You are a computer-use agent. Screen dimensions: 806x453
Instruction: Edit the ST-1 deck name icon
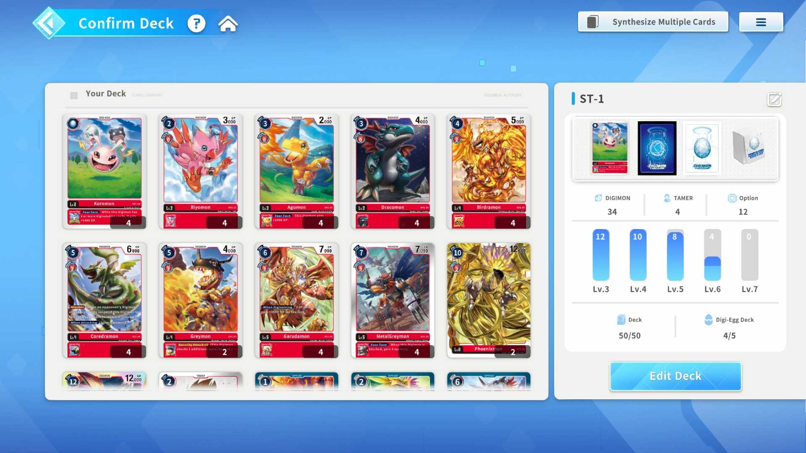[774, 99]
